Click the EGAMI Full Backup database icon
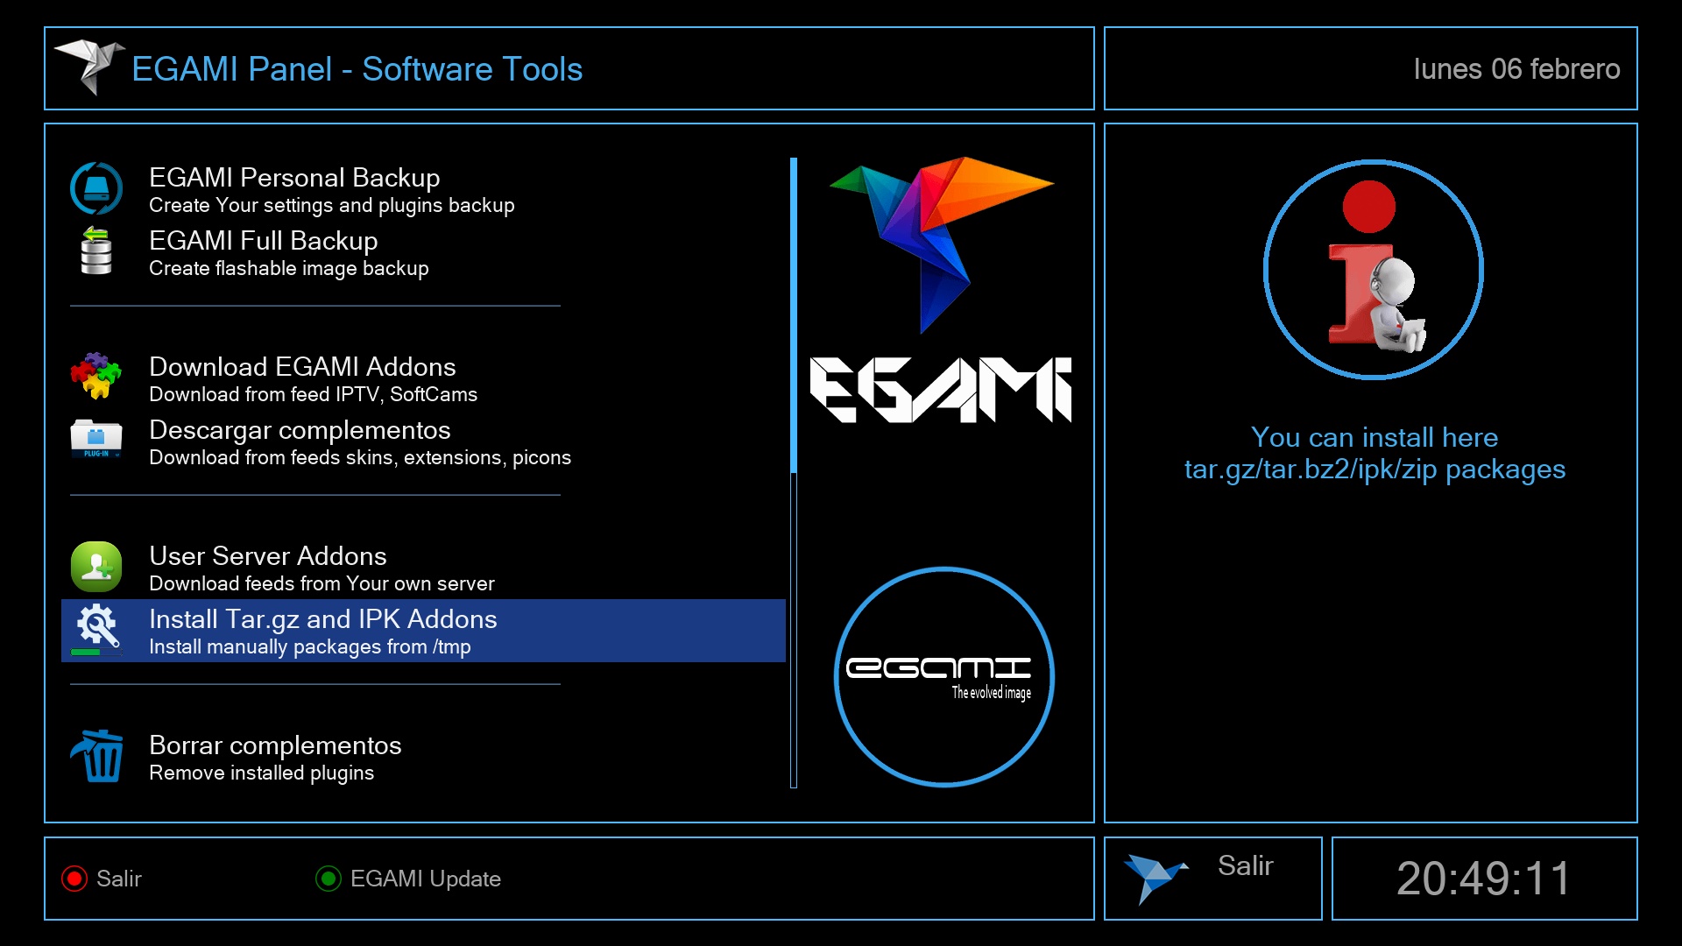The height and width of the screenshot is (946, 1682). pos(96,251)
